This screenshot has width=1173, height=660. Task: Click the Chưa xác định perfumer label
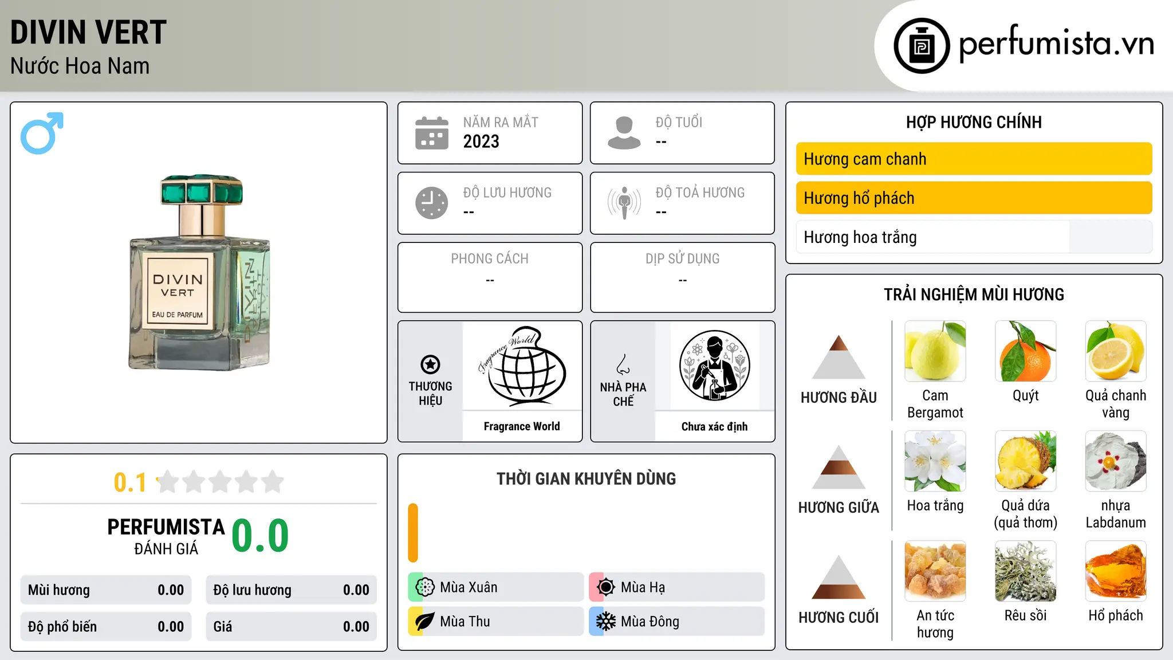714,426
